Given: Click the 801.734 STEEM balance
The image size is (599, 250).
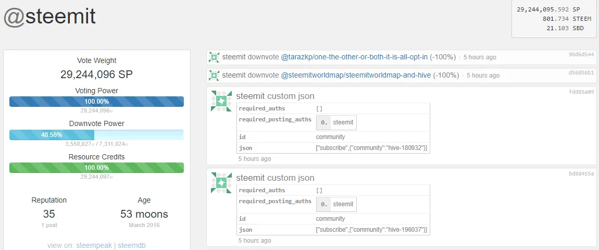Looking at the screenshot, I should (x=567, y=19).
